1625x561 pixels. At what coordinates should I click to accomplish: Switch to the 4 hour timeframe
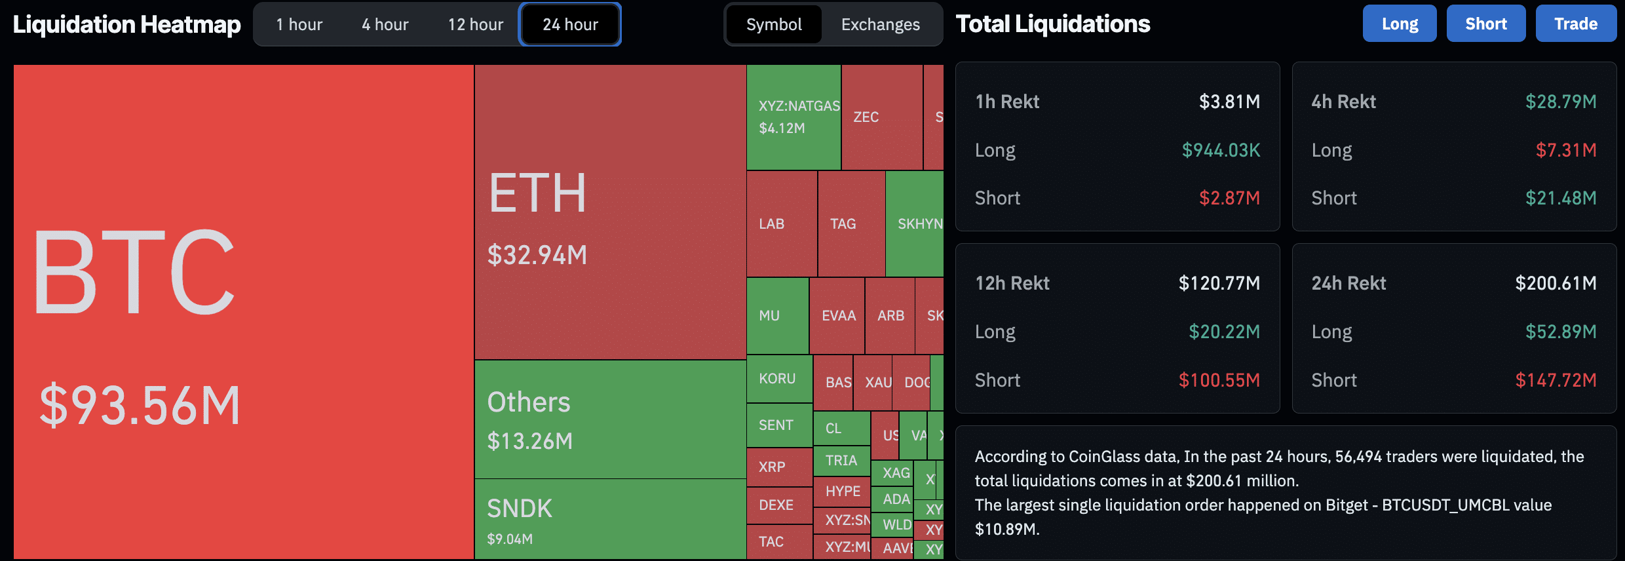pos(385,24)
